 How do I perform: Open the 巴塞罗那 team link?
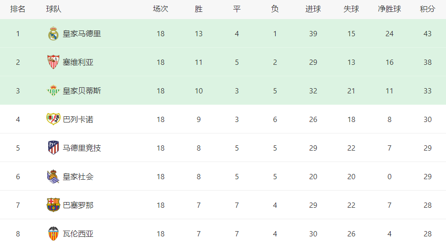(x=78, y=205)
